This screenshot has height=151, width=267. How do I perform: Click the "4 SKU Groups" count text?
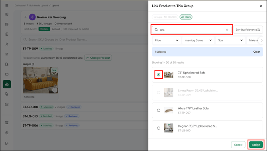point(44,24)
